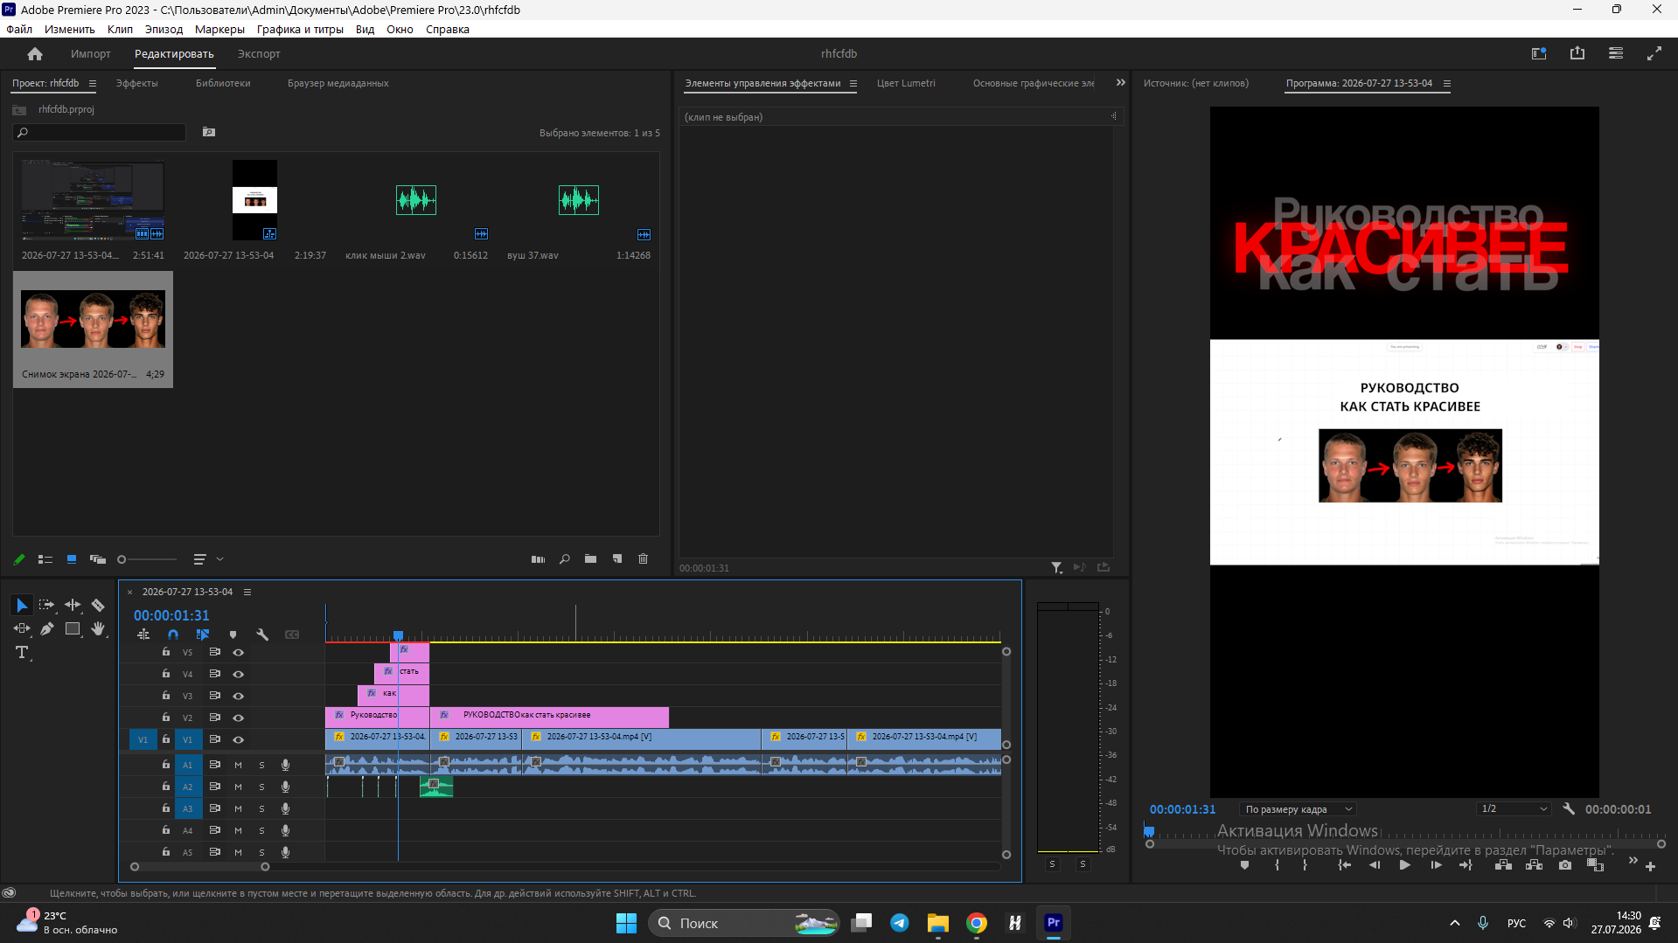Open playback resolution dropdown 1/2

(1514, 809)
